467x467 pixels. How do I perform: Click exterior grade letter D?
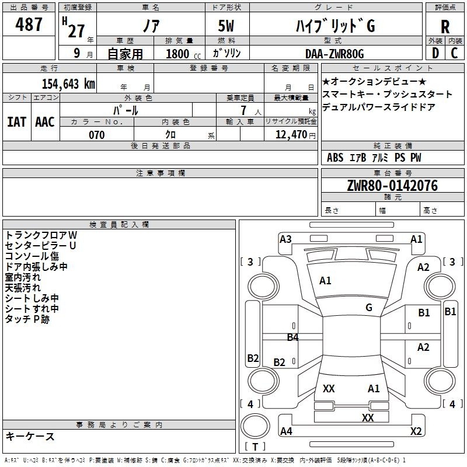435,53
